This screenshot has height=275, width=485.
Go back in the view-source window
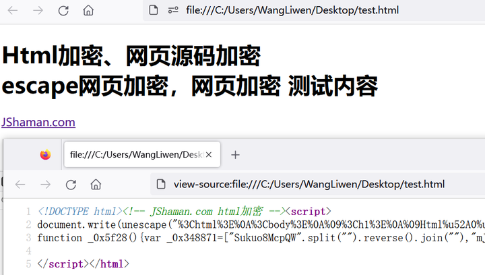click(x=20, y=185)
